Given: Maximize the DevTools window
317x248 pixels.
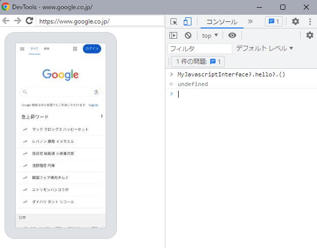Looking at the screenshot, I should 283,7.
